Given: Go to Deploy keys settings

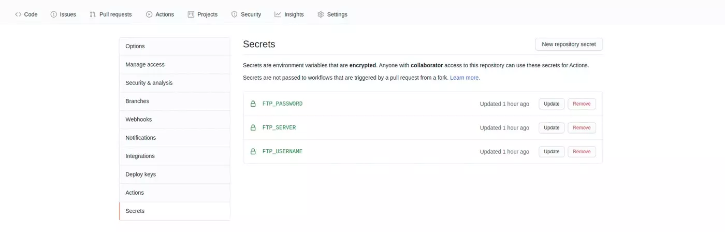Looking at the screenshot, I should [141, 175].
